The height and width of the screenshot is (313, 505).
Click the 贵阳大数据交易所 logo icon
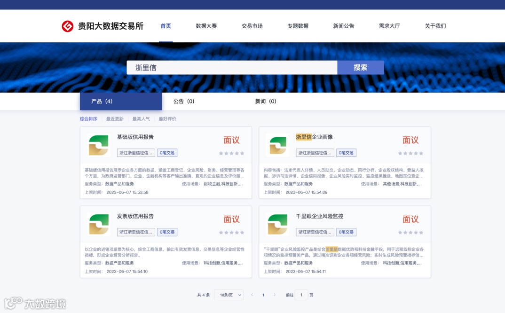click(x=68, y=26)
